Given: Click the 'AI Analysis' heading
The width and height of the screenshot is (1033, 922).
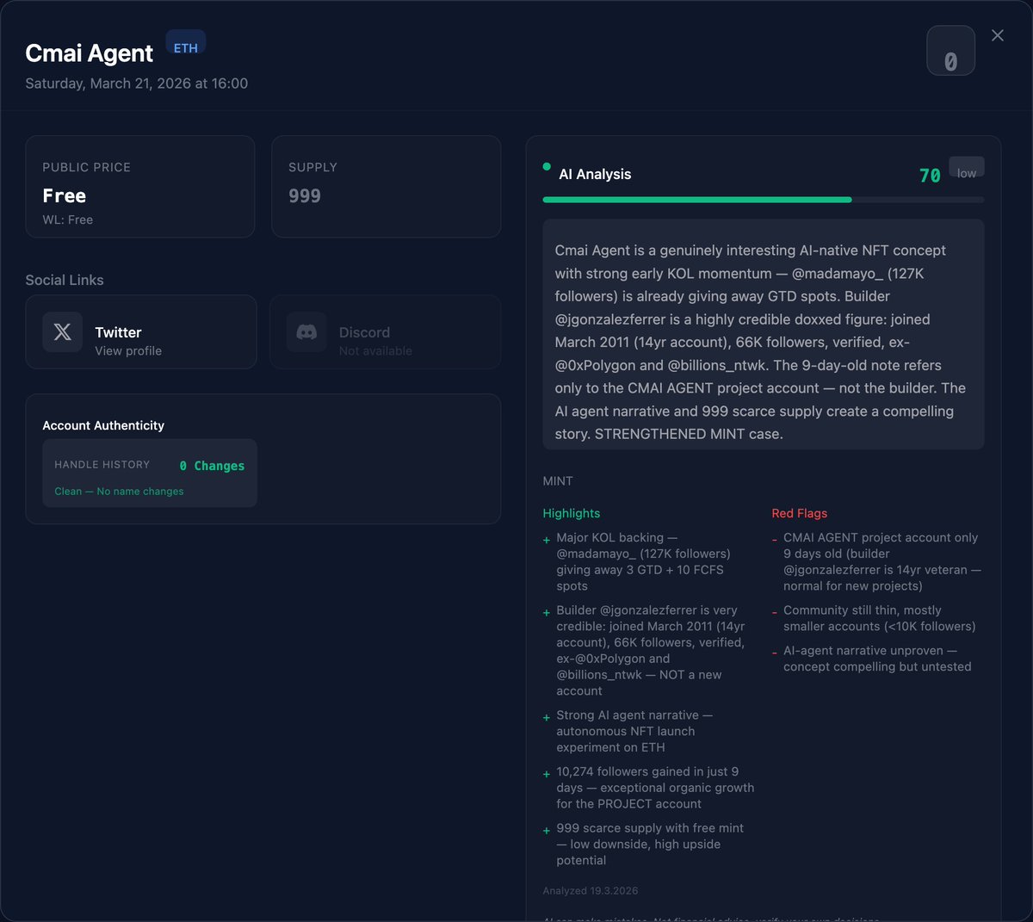Looking at the screenshot, I should pos(595,174).
